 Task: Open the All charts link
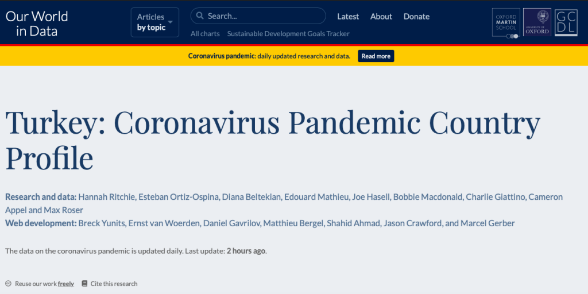coord(205,34)
